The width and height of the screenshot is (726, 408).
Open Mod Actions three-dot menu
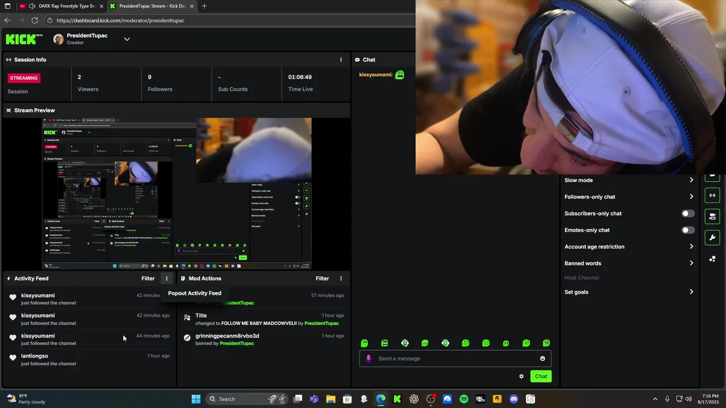(x=341, y=278)
